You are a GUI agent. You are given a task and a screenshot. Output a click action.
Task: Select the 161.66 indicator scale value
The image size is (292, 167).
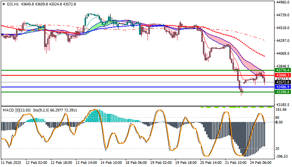tap(281, 110)
